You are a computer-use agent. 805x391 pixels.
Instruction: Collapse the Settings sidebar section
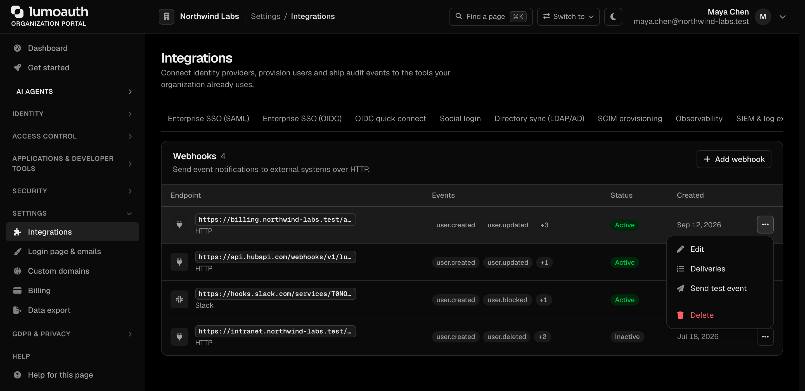click(x=72, y=213)
